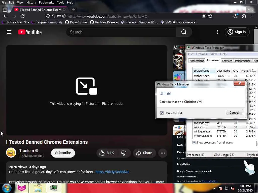This screenshot has width=258, height=193.
Task: Show hidden tray icons arrow
Action: [x=214, y=188]
